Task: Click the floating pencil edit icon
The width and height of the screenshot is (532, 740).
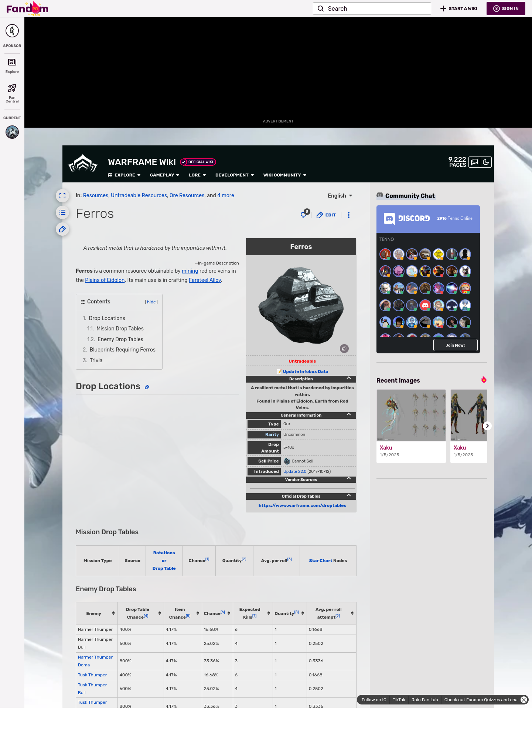Action: click(x=62, y=229)
